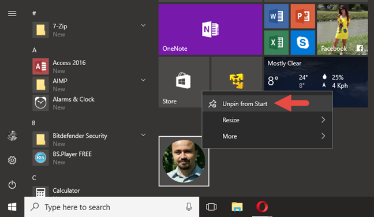Click the letter B section header
This screenshot has height=217, width=374.
click(33, 123)
